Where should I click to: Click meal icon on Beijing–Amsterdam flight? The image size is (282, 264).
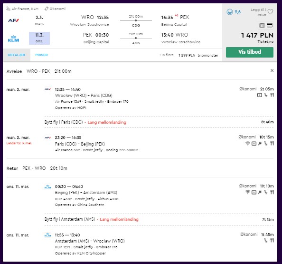(x=272, y=192)
